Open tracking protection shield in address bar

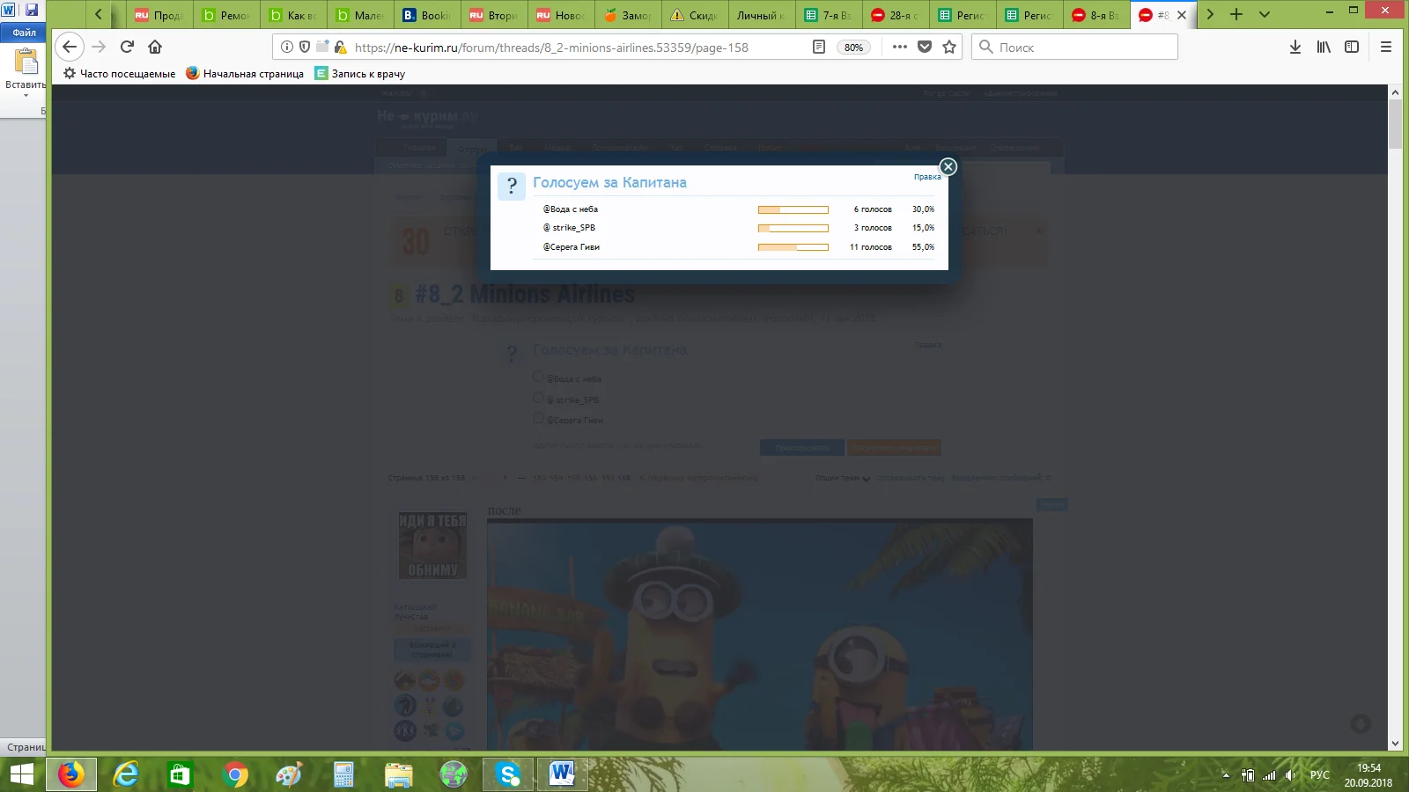pyautogui.click(x=305, y=47)
